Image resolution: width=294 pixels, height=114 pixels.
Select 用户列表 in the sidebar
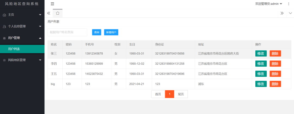(x=22, y=49)
